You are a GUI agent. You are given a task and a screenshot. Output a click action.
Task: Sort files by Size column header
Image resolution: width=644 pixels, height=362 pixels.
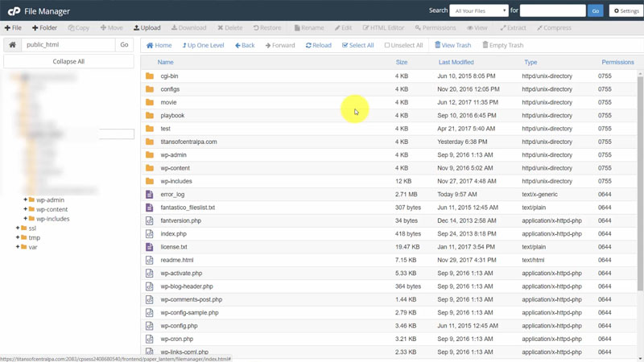(x=401, y=62)
